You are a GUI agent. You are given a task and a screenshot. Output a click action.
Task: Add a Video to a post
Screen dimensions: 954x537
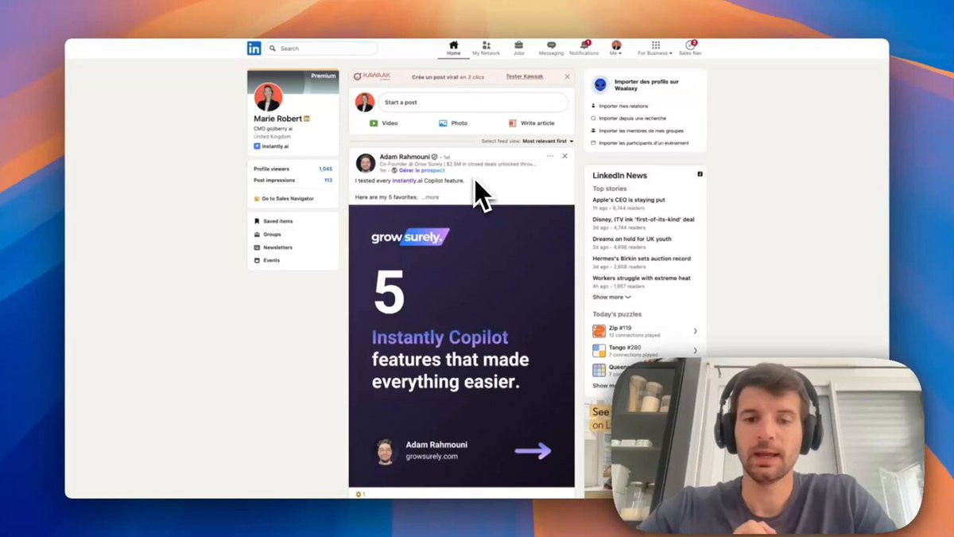(383, 123)
